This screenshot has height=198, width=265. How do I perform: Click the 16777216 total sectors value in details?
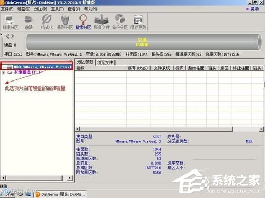[x=153, y=168]
